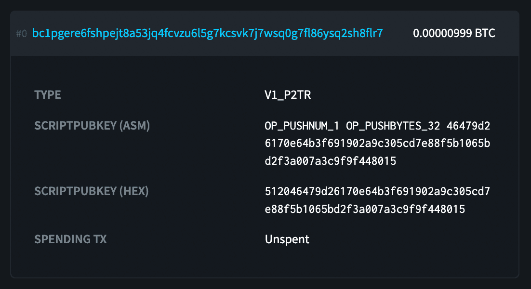Viewport: 531px width, 289px height.
Task: Click the word SCRIPTPUBKEY in the HEX row
Action: point(76,191)
